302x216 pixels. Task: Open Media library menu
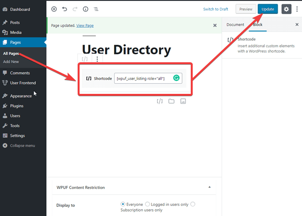tap(16, 33)
